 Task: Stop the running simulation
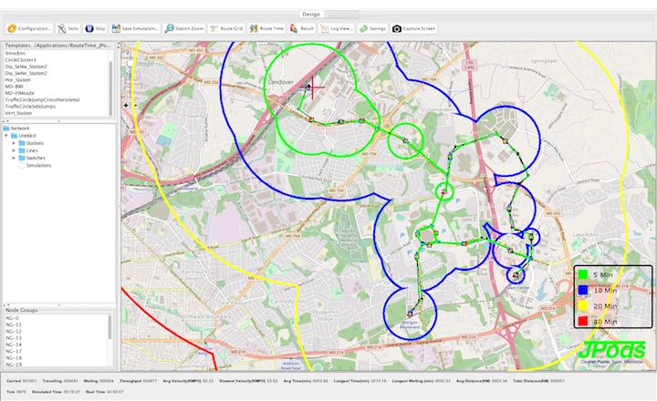pos(95,28)
